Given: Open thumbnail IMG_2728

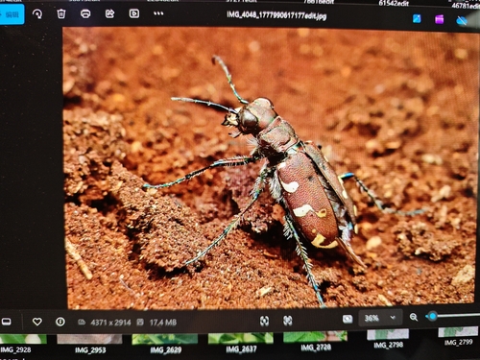Looking at the screenshot, I should (x=315, y=341).
